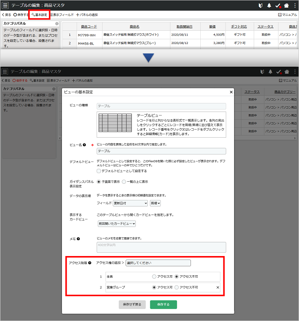Image resolution: width=299 pixels, height=321 pixels.
Task: Select 一覧の上に表示 radio button
Action: coord(124,182)
